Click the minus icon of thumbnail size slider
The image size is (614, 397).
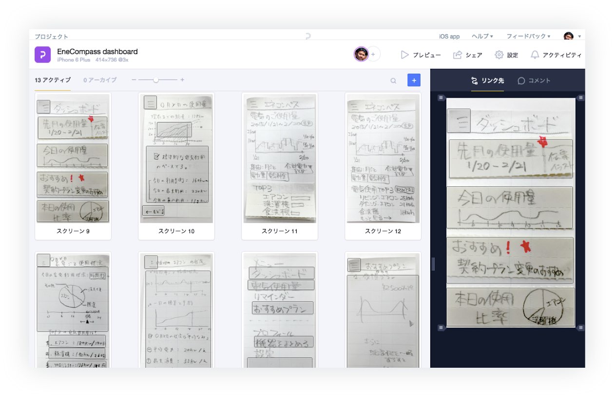[x=134, y=80]
